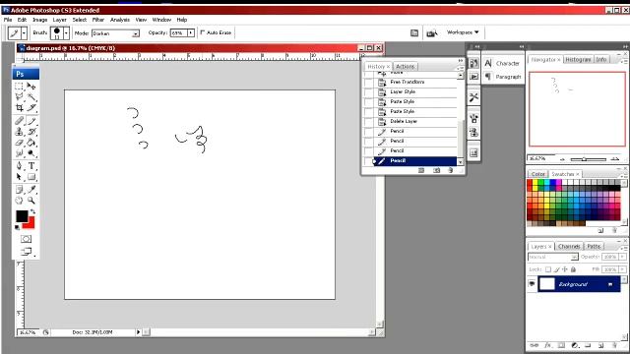Select the Path Selection tool
The image size is (630, 354).
tap(19, 177)
